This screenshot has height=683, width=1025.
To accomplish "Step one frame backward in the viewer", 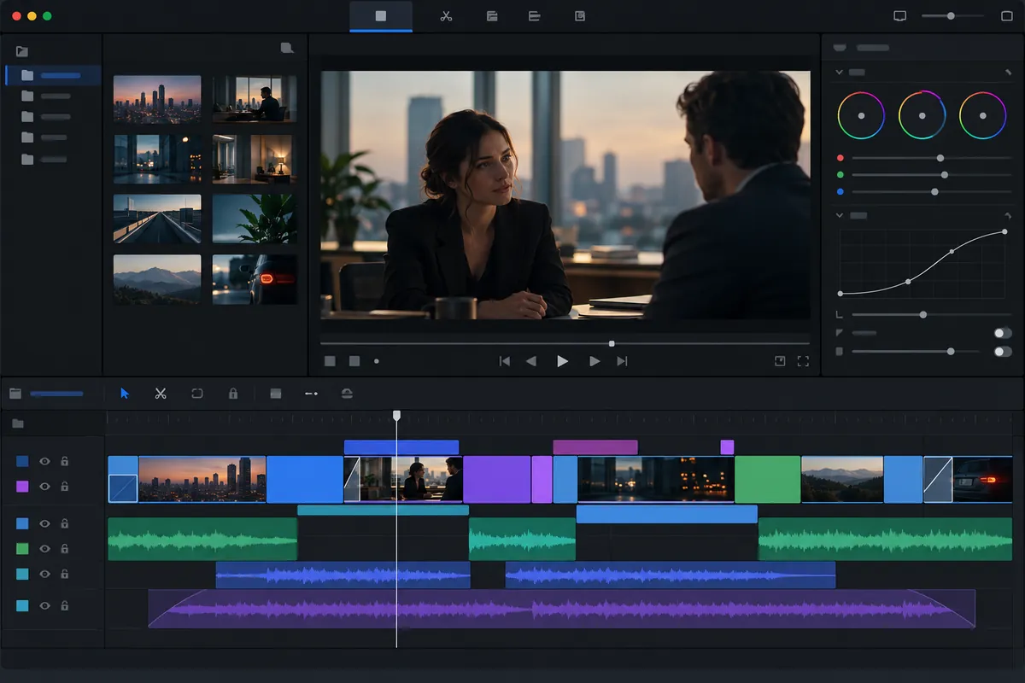I will 531,361.
